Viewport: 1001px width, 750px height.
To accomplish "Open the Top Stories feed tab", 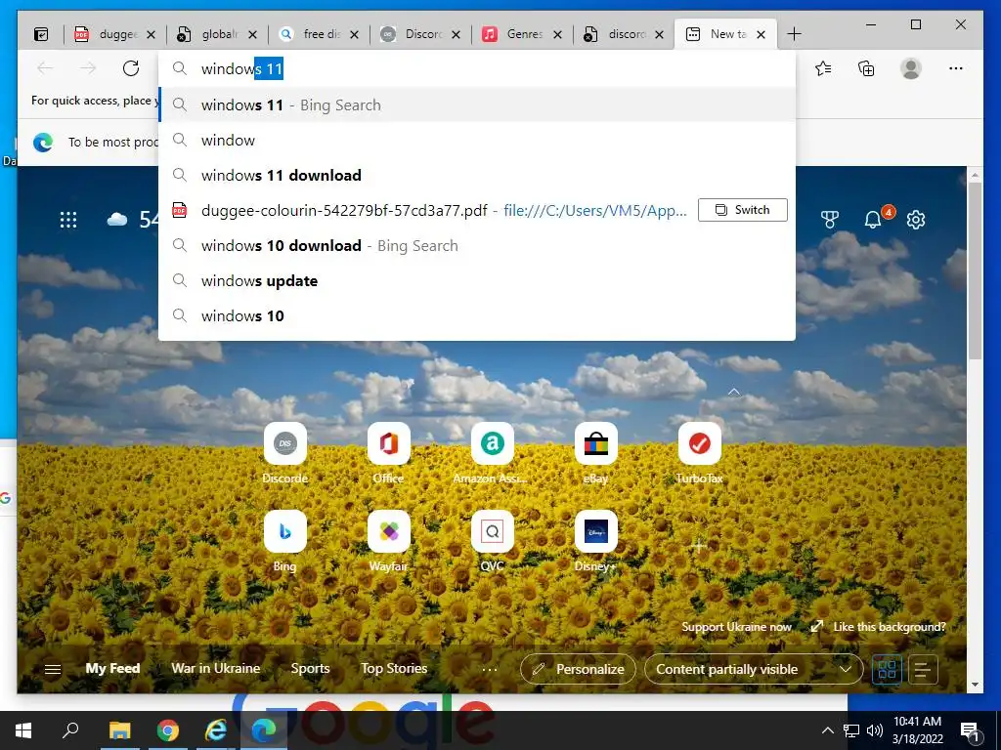I will 394,668.
